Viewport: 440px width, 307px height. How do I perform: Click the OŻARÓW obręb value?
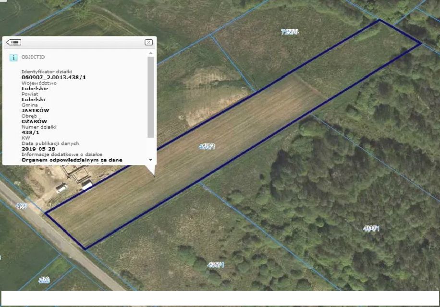coord(34,121)
